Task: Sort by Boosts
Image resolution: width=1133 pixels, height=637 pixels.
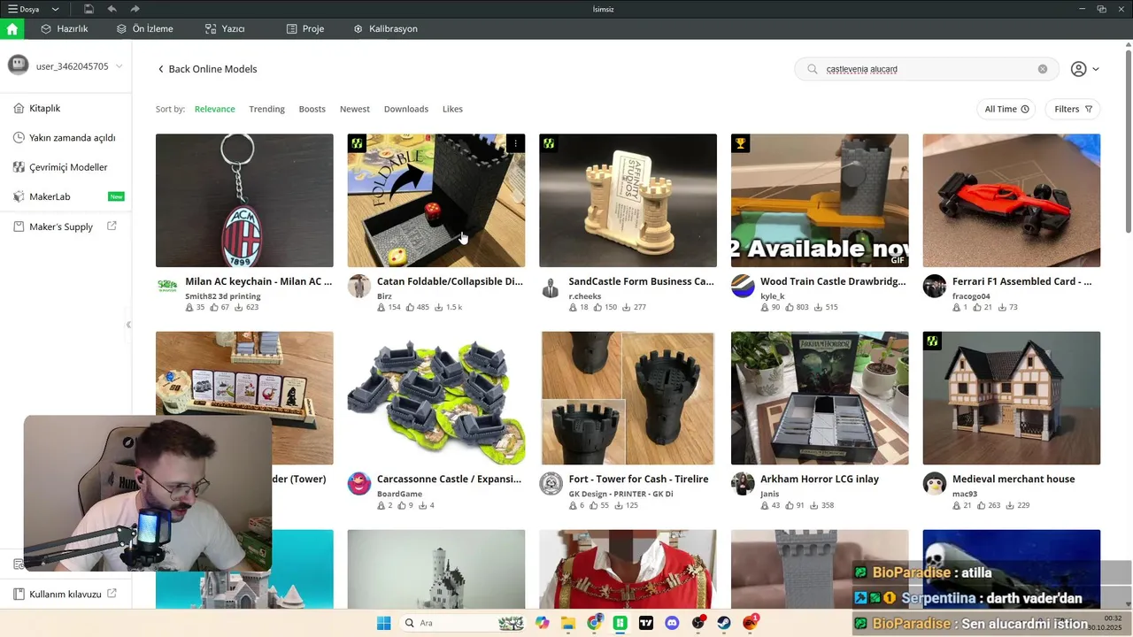Action: click(x=312, y=109)
